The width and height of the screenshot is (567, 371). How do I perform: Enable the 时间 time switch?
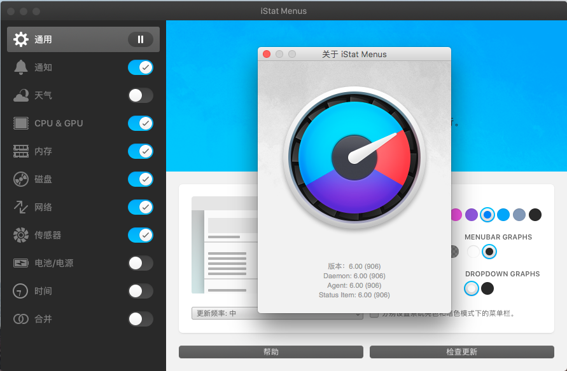coord(141,291)
